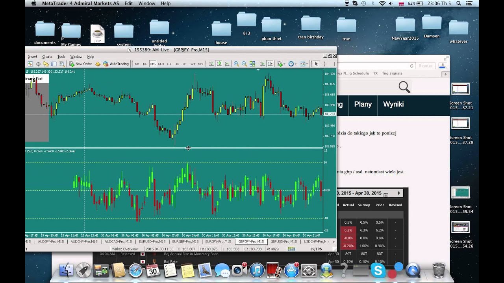Open New Order dialog
Screen dimensions: 504x283
(x=81, y=64)
